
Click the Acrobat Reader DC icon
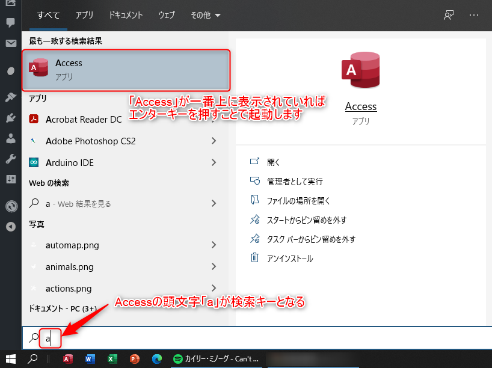coord(34,119)
